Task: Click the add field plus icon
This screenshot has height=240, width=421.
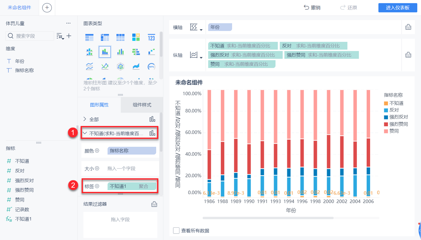Action: (x=69, y=36)
